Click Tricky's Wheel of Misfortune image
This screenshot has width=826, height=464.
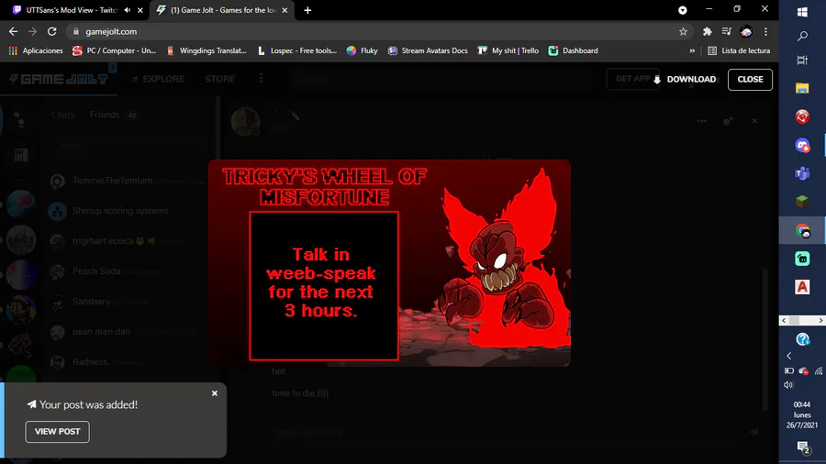[389, 263]
